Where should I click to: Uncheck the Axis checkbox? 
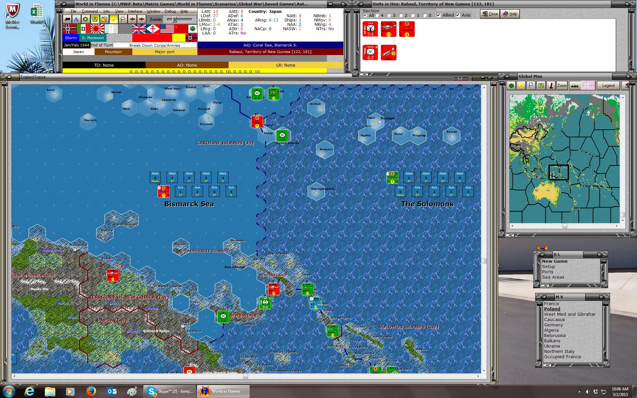tap(458, 15)
